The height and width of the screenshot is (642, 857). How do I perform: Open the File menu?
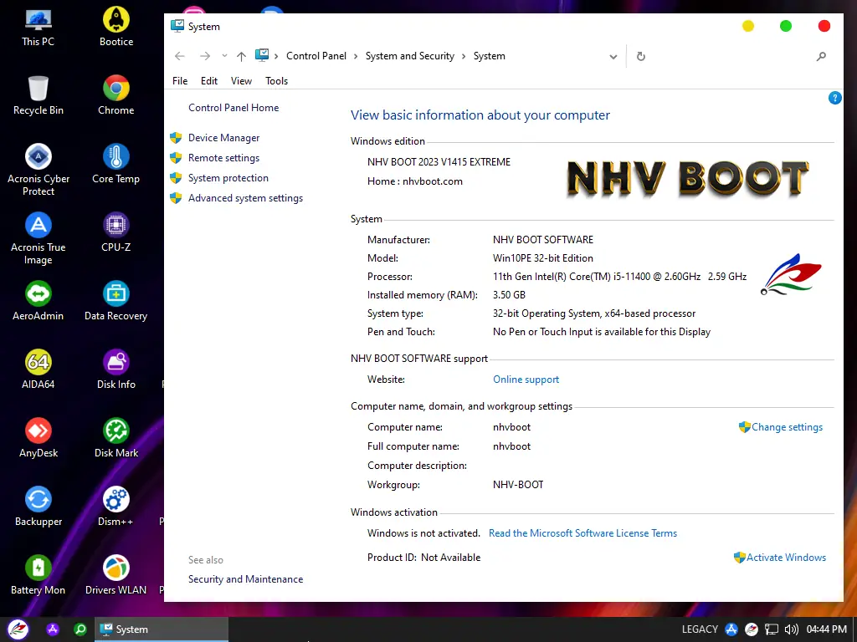tap(180, 81)
